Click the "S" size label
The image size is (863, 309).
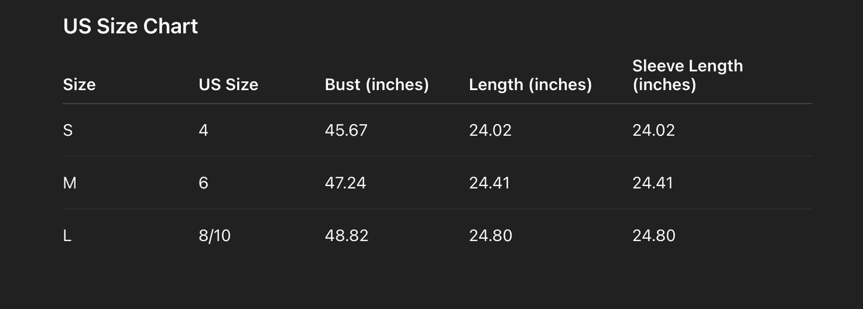coord(68,131)
